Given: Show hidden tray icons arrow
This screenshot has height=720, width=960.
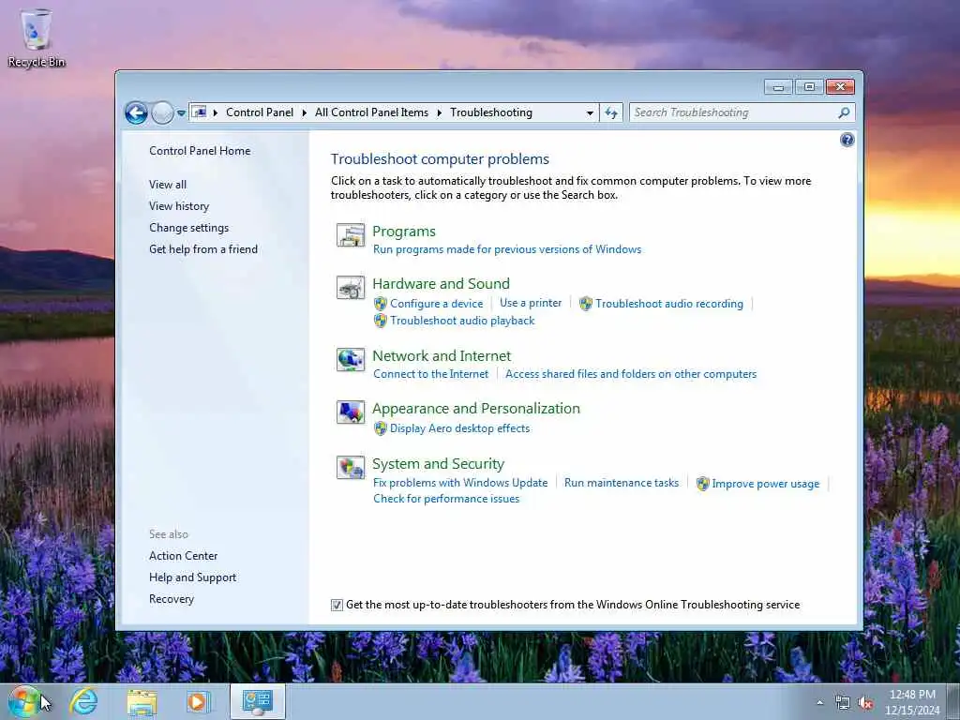Looking at the screenshot, I should click(x=819, y=703).
